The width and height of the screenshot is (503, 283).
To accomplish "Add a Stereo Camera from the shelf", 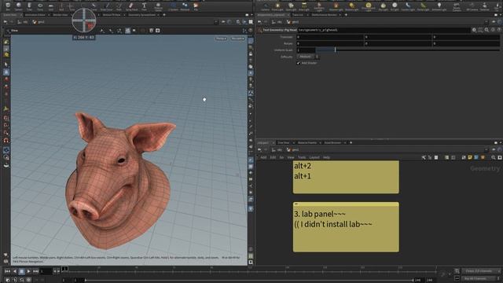I will tap(457, 6).
